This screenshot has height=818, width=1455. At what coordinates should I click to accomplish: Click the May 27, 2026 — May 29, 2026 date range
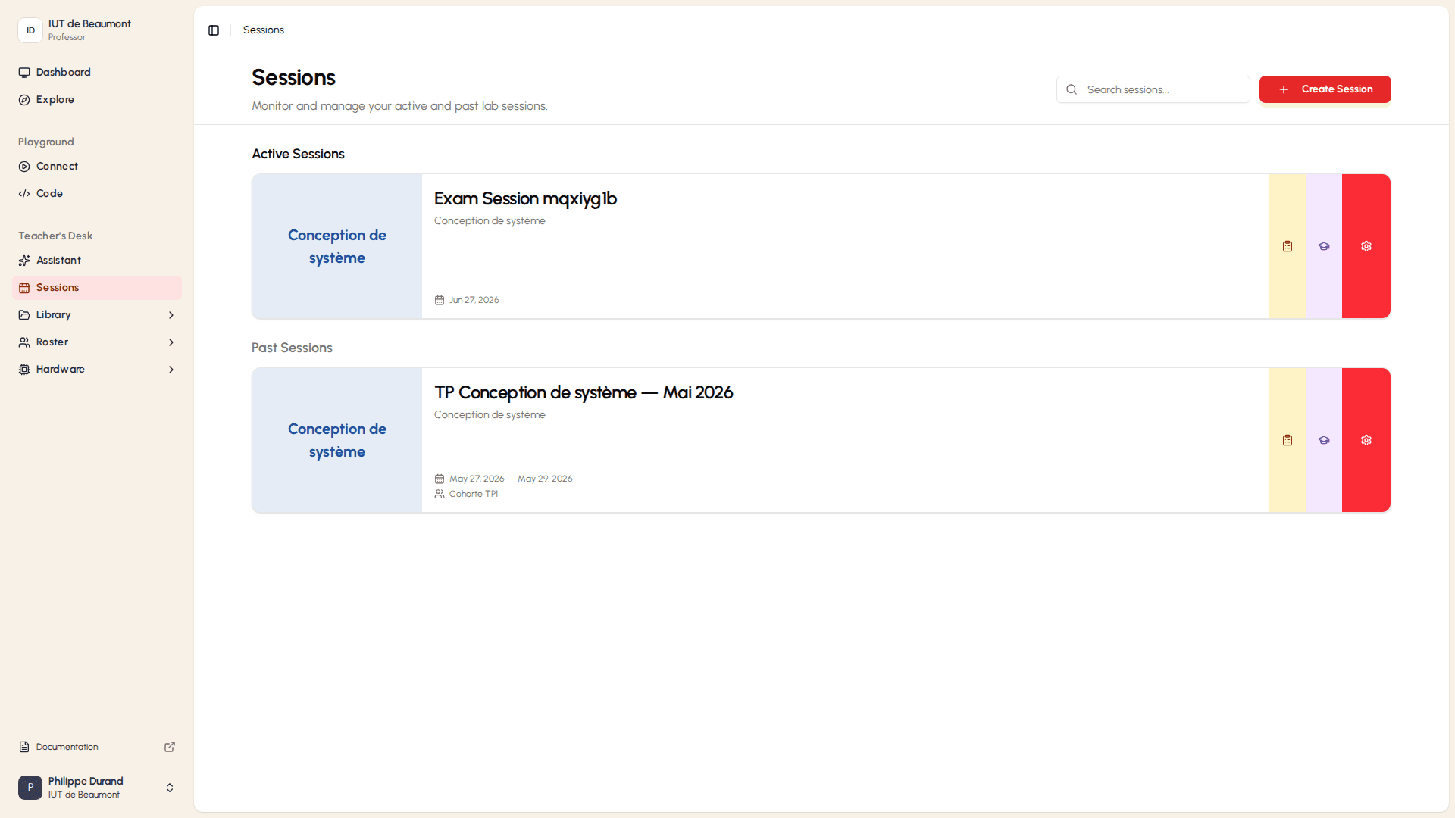tap(511, 479)
